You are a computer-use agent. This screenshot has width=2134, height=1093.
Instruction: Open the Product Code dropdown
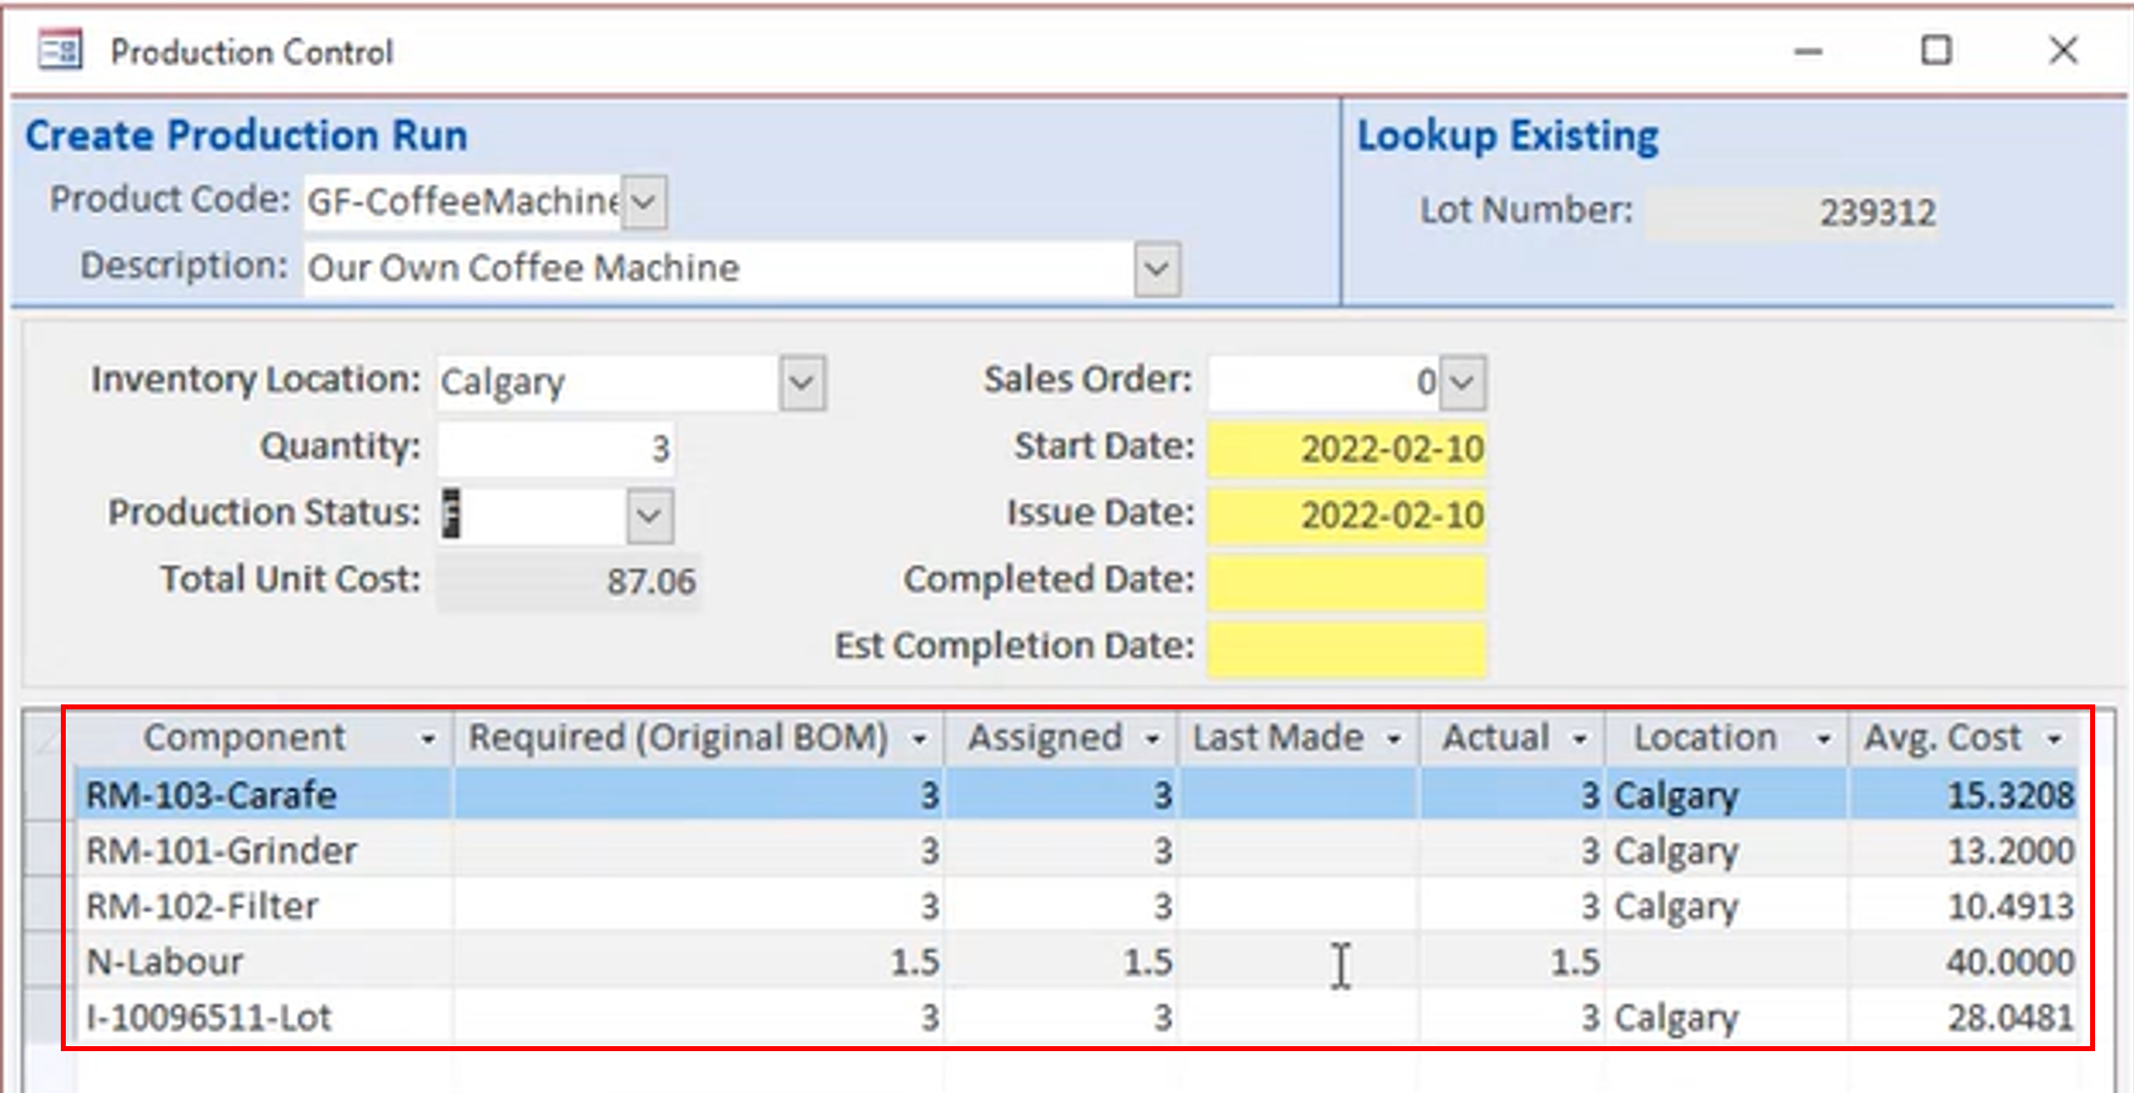(x=644, y=202)
